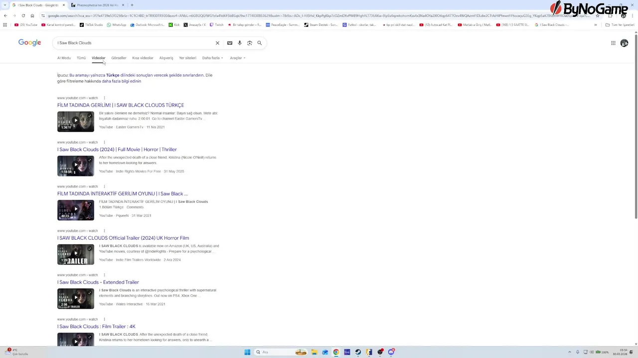638x358 pixels.
Task: Open the YouTube bookmark
Action: (26, 24)
